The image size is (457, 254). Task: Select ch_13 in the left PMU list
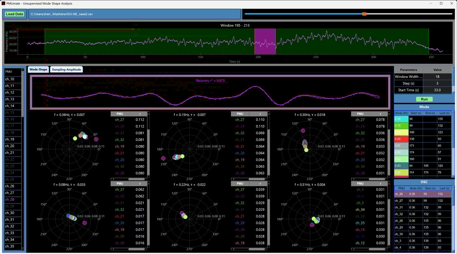(x=13, y=99)
